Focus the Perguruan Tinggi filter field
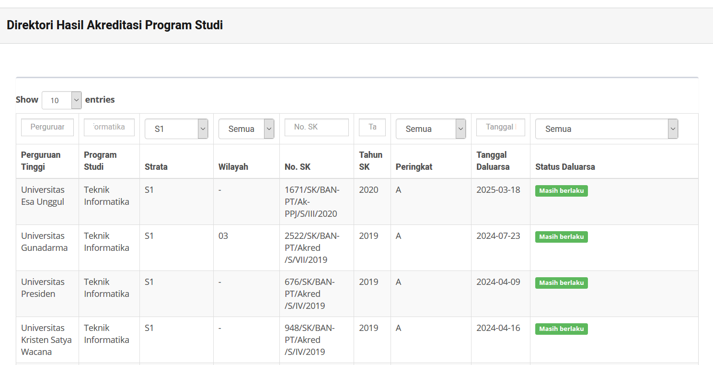The width and height of the screenshot is (713, 365). pyautogui.click(x=47, y=127)
